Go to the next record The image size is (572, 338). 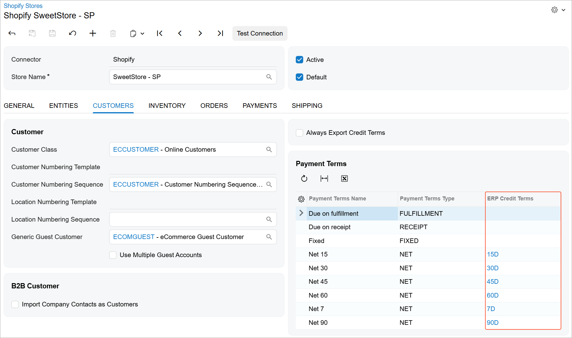200,33
